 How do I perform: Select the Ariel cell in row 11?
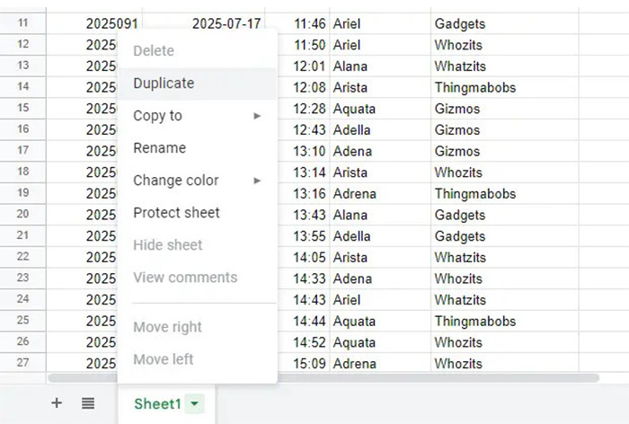tap(347, 23)
